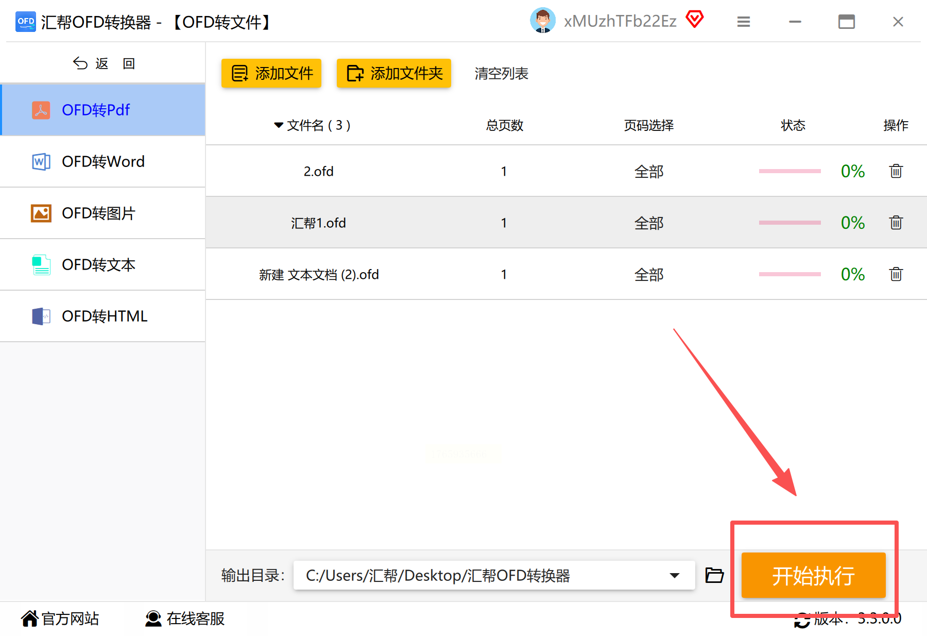Screen dimensions: 927x636
Task: Open the user avatar profile
Action: tap(543, 21)
